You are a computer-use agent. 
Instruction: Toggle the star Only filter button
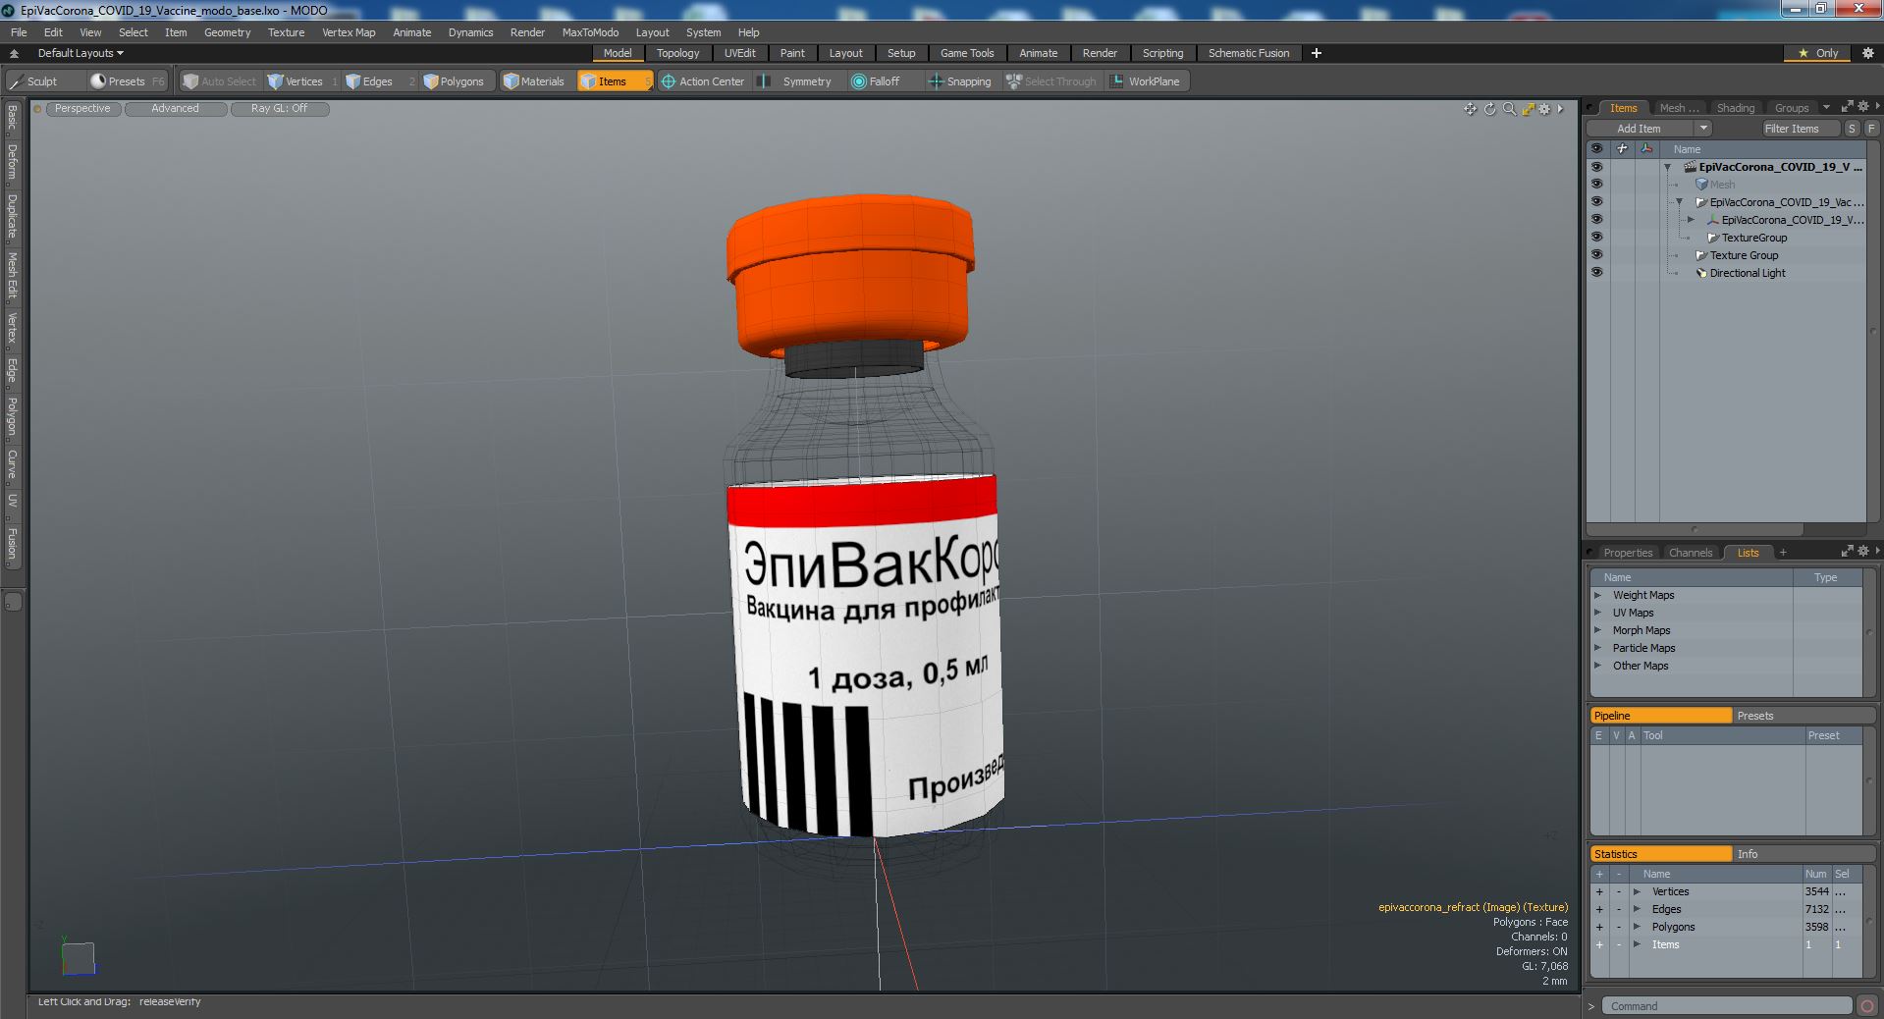click(x=1817, y=53)
